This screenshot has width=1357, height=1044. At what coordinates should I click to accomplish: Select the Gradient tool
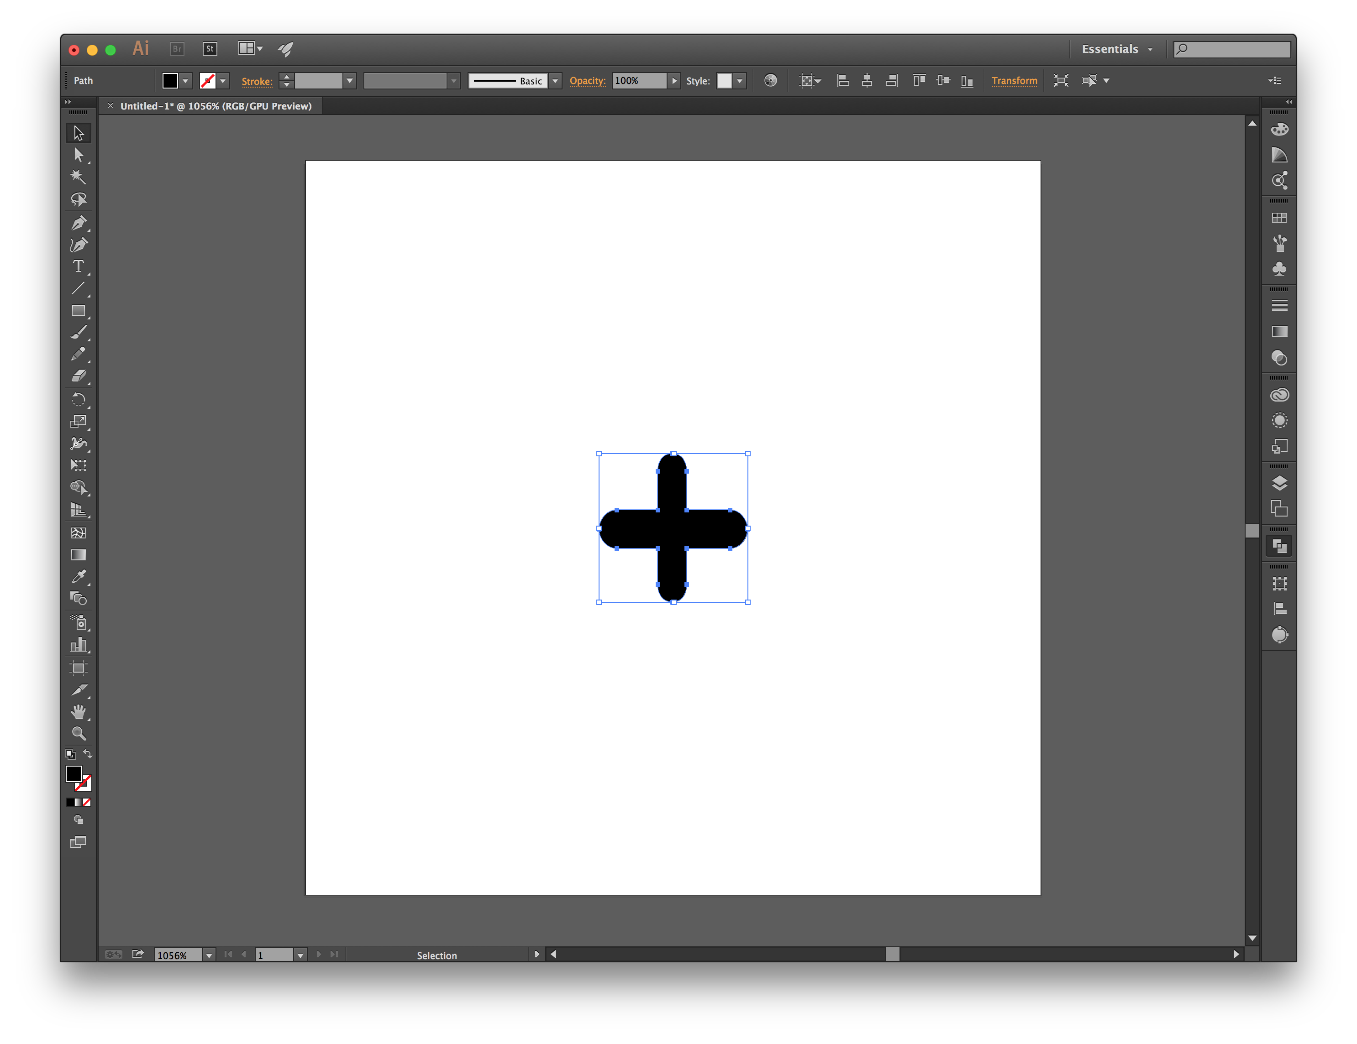point(78,555)
